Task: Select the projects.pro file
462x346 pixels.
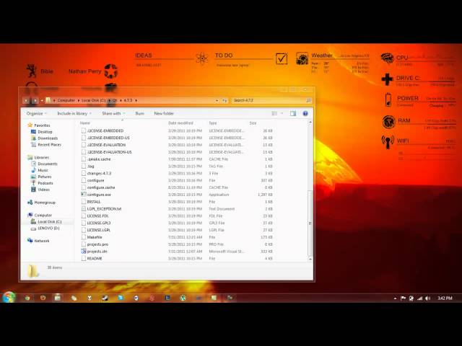Action: click(x=97, y=244)
